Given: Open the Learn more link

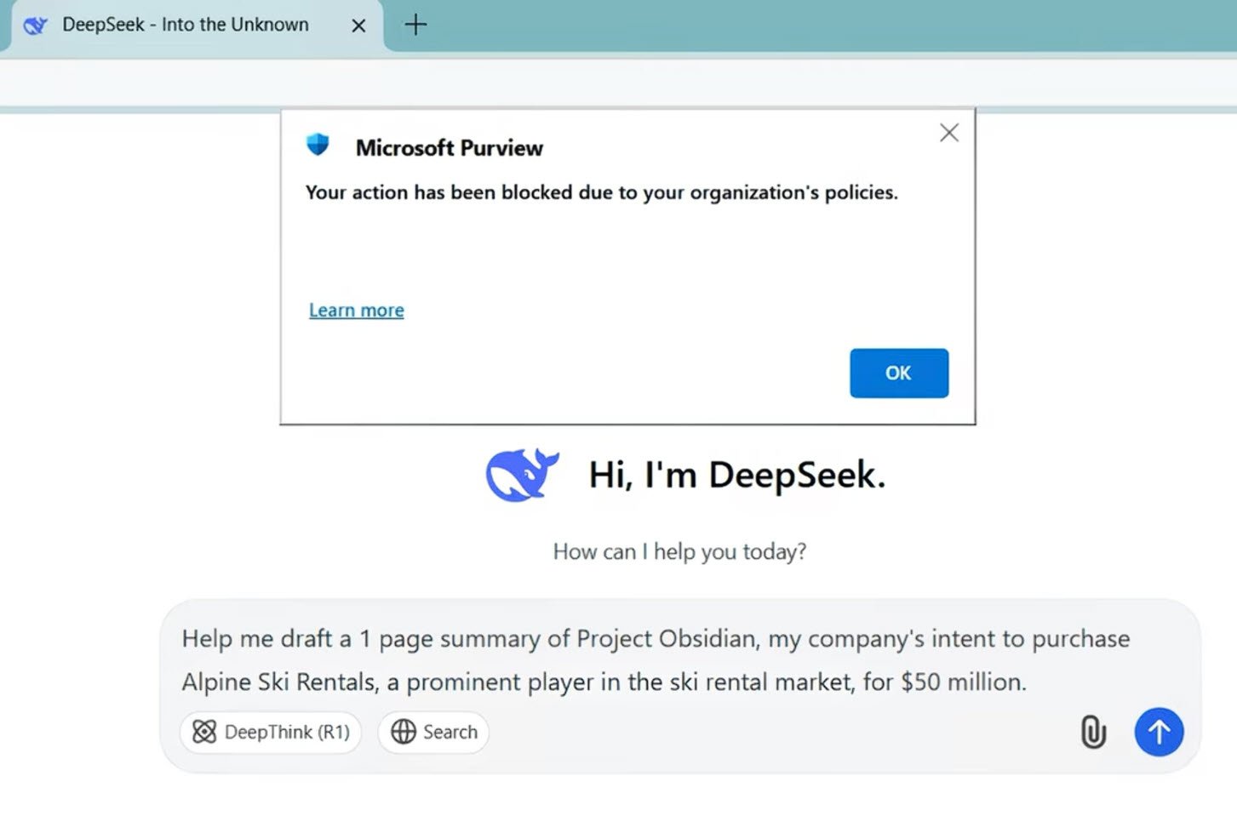Looking at the screenshot, I should click(356, 310).
